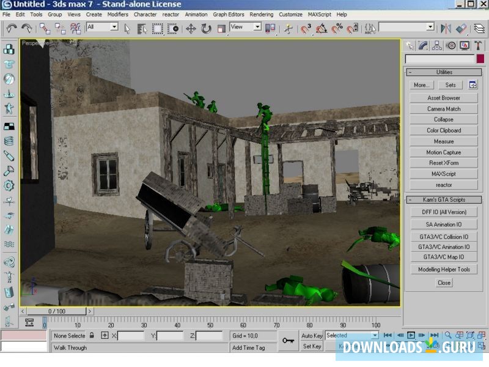Switch to Modify command panel tab
Image resolution: width=489 pixels, height=367 pixels.
tap(423, 46)
